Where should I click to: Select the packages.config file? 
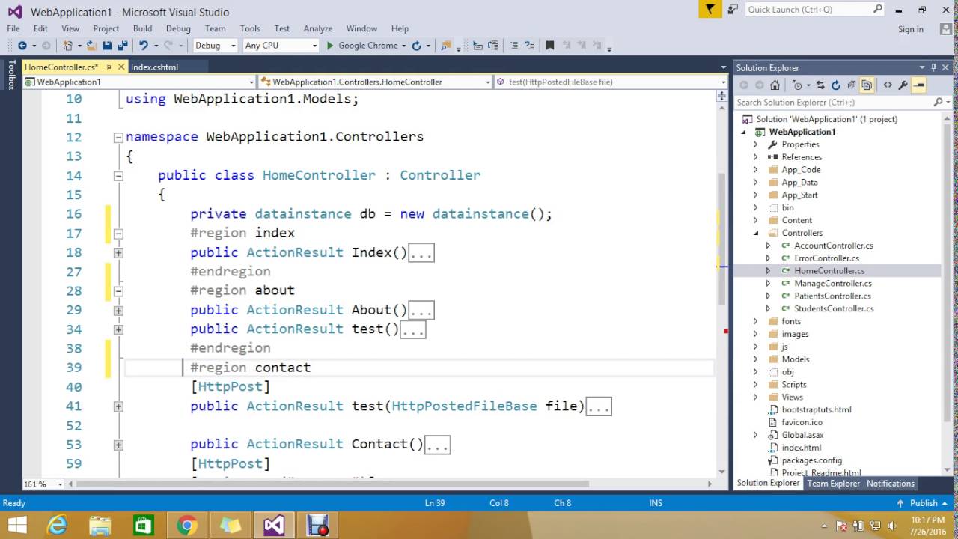[x=811, y=460]
